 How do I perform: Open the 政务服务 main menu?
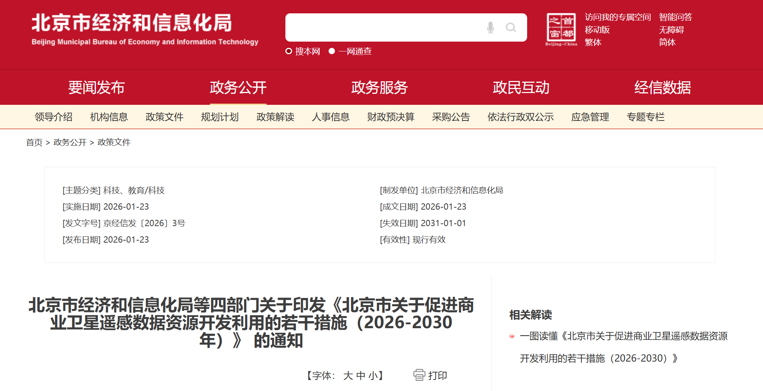click(x=379, y=88)
